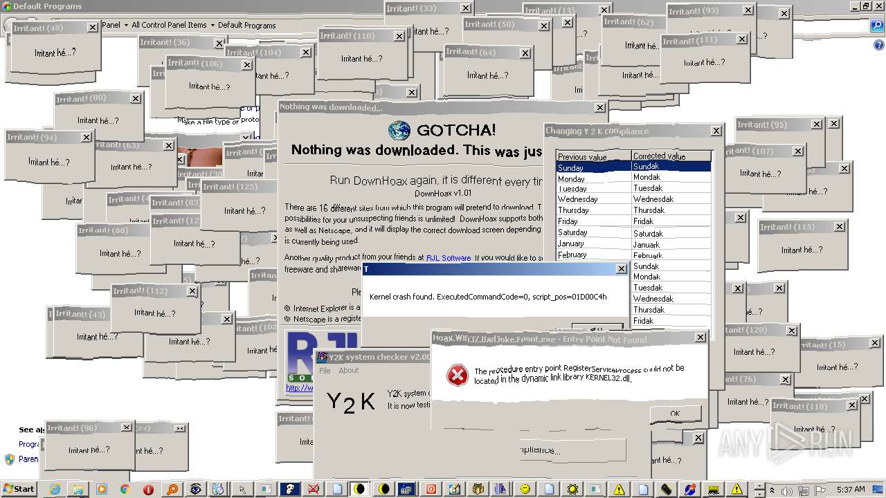Select the yellow sun taskbar button
The width and height of the screenshot is (886, 498).
click(572, 489)
